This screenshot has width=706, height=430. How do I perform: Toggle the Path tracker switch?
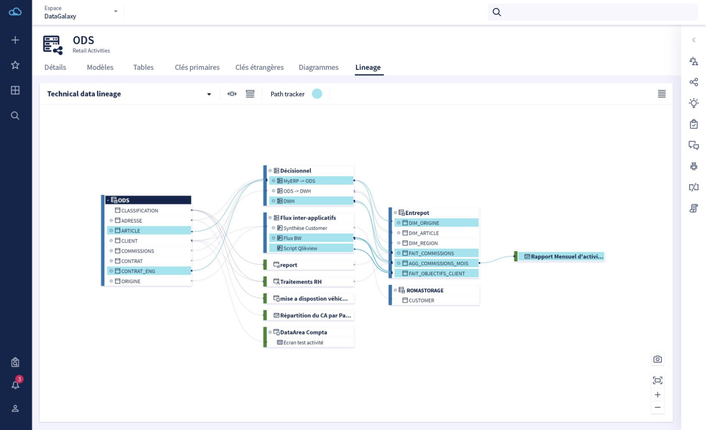[x=317, y=94]
